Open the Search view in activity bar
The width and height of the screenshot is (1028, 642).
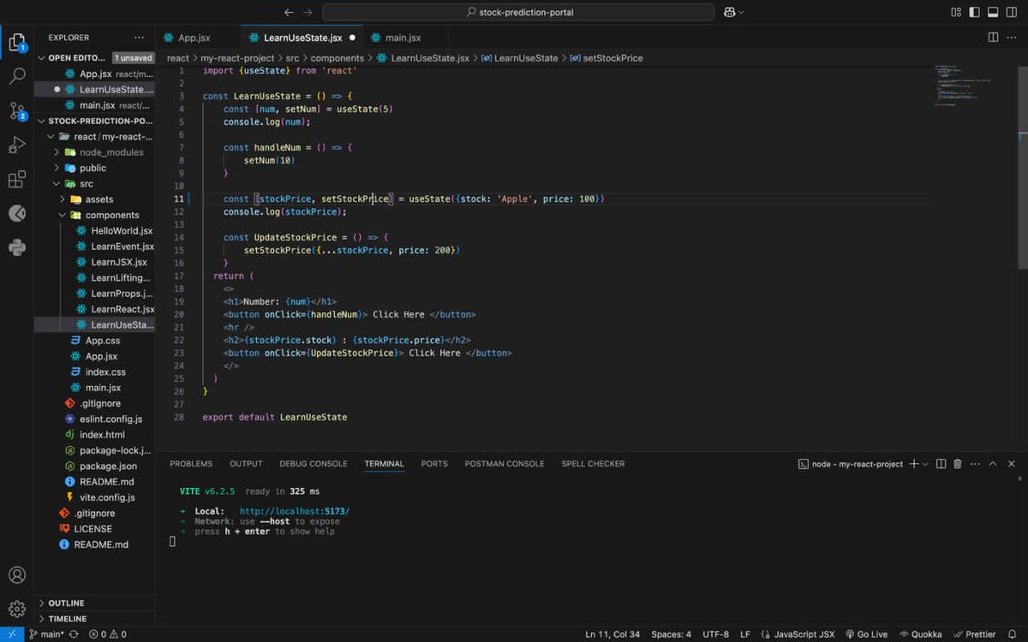[x=17, y=76]
